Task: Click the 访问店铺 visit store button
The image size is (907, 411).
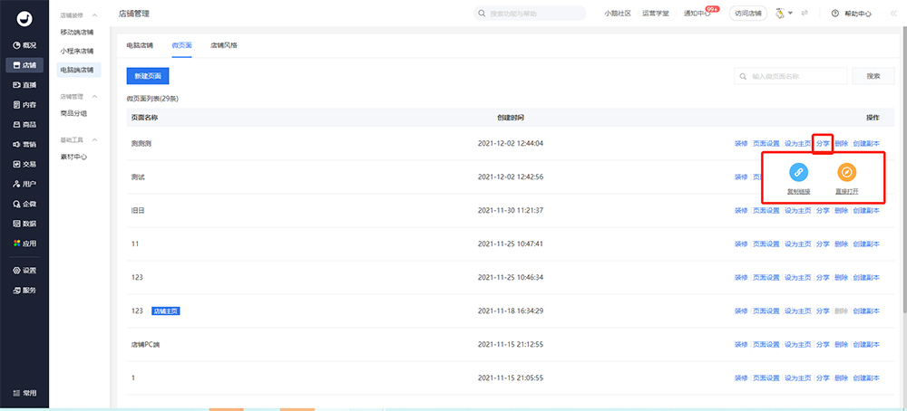Action: 748,14
